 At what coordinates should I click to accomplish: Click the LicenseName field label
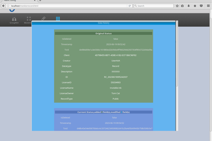67,88
